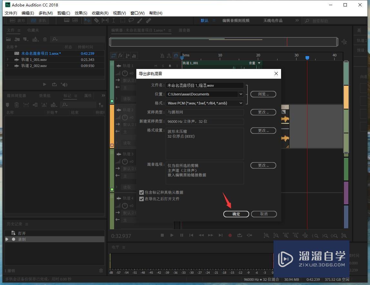Show more workspaces with overflow chevron

pyautogui.click(x=297, y=21)
